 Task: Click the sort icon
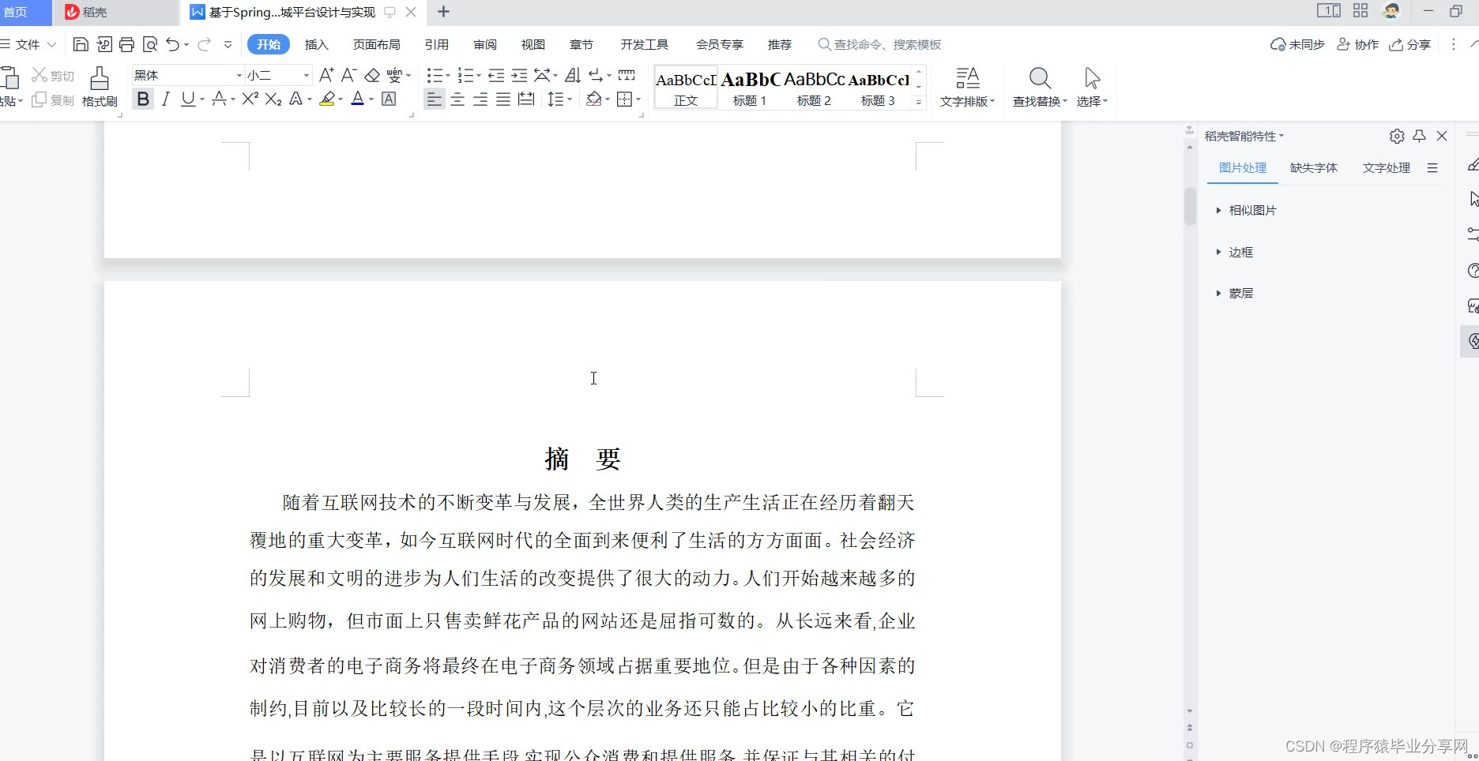pyautogui.click(x=573, y=75)
